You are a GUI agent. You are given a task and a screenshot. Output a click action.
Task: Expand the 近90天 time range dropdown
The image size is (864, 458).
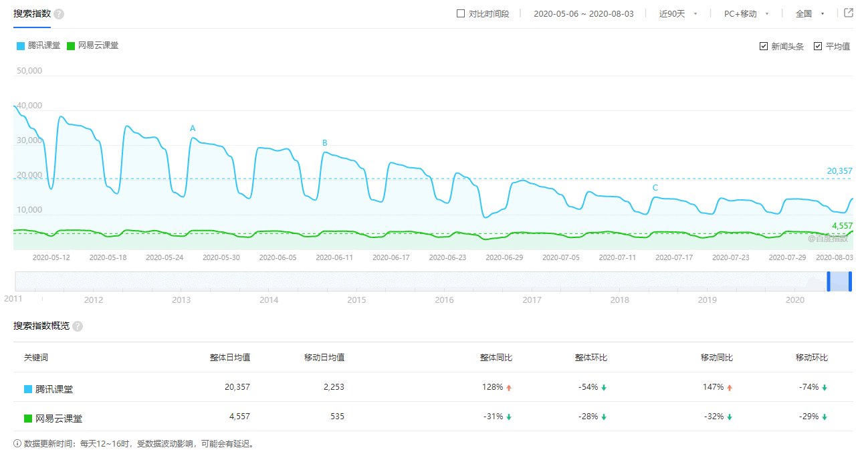678,13
